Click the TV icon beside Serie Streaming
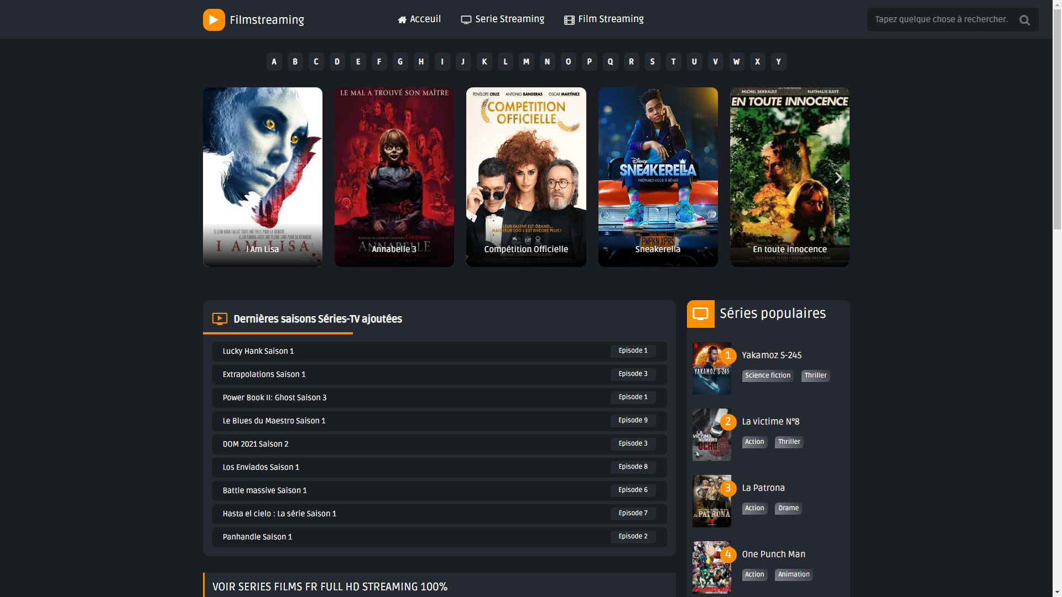This screenshot has width=1062, height=597. pyautogui.click(x=466, y=20)
